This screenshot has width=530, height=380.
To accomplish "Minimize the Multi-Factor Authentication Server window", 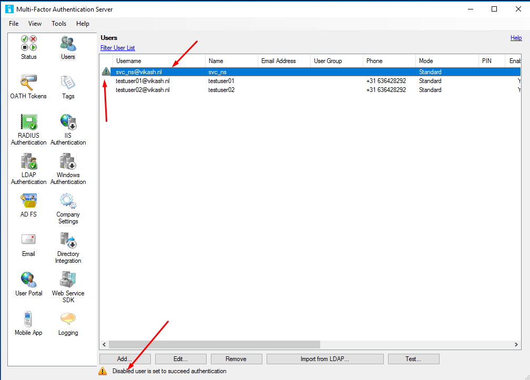I will 471,9.
